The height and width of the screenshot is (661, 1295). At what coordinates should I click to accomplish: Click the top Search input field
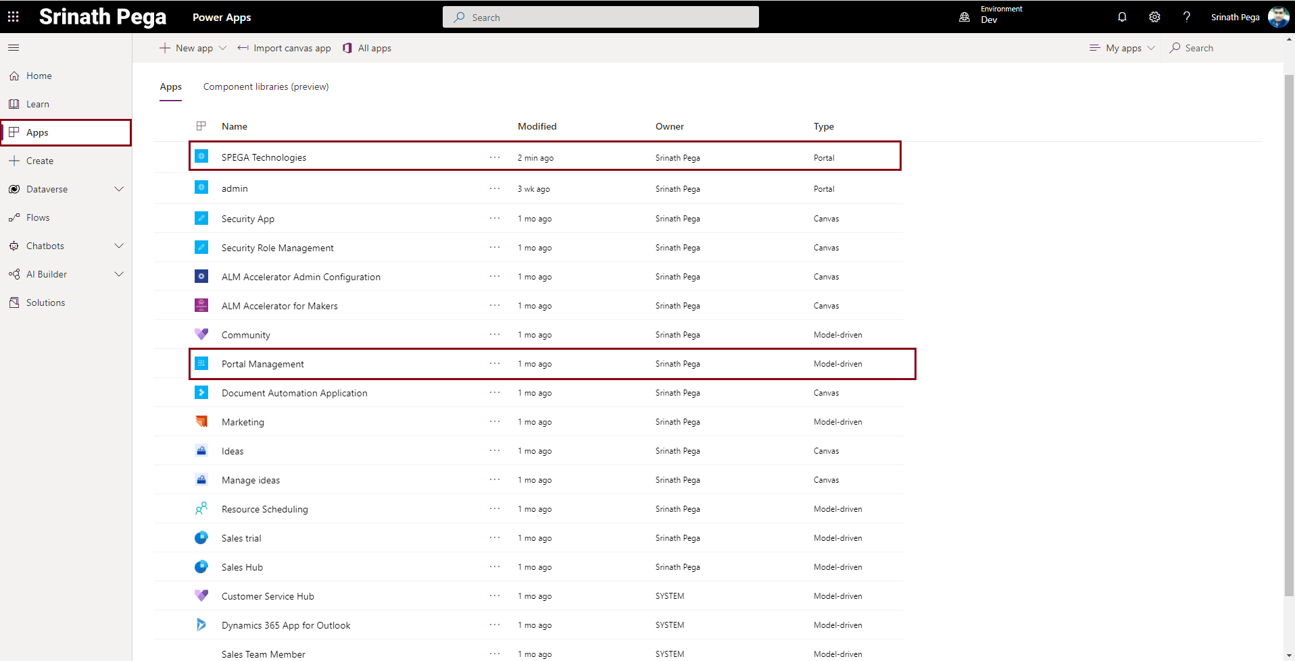pyautogui.click(x=600, y=18)
